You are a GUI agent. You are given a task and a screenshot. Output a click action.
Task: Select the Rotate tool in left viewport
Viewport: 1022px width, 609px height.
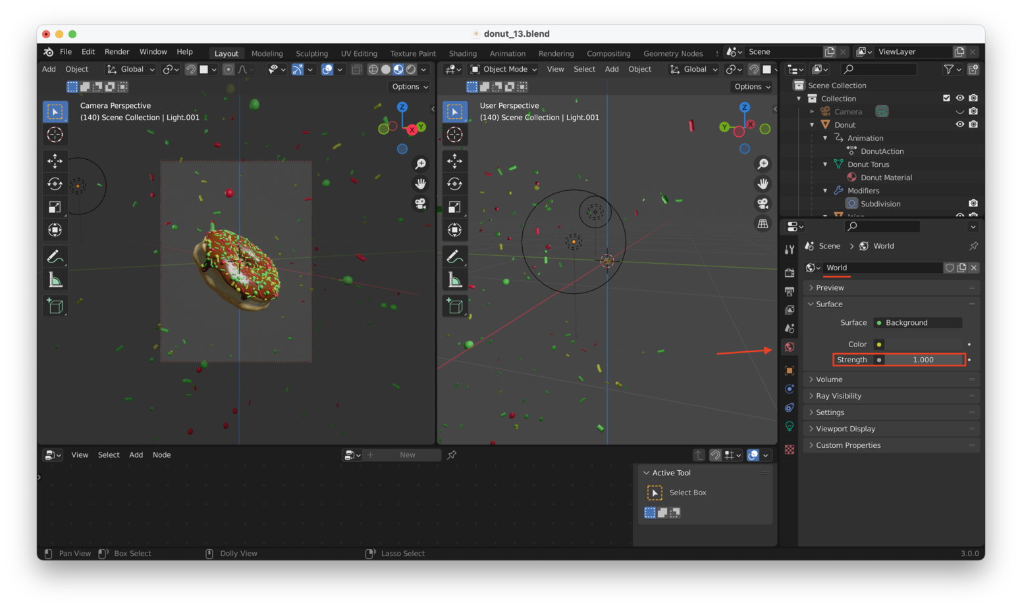point(55,184)
